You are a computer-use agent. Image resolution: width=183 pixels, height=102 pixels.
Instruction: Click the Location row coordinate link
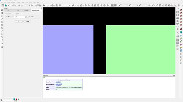(58, 82)
